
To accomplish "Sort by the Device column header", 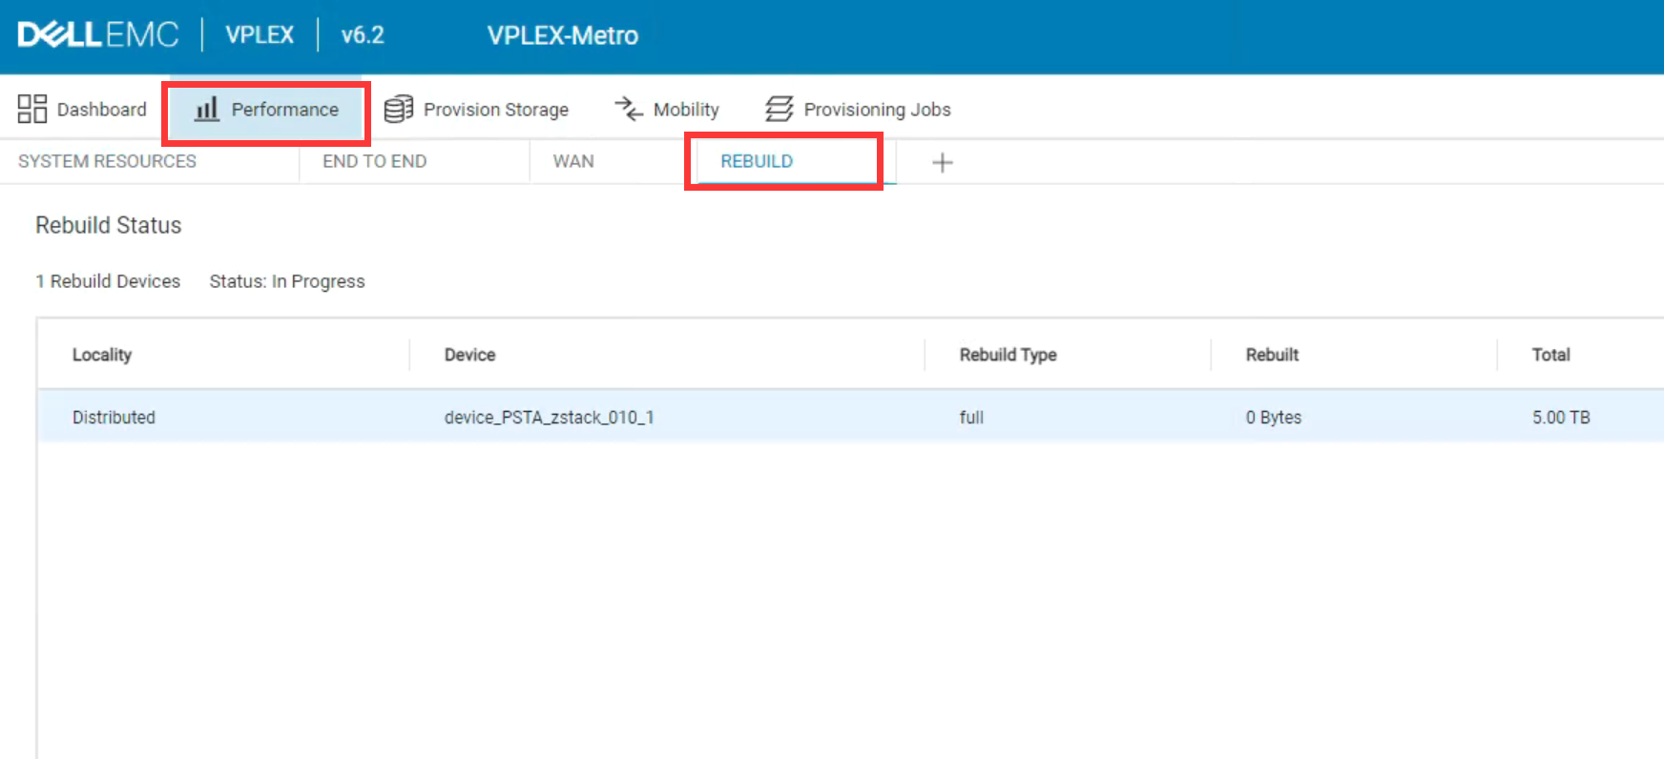I will click(469, 355).
